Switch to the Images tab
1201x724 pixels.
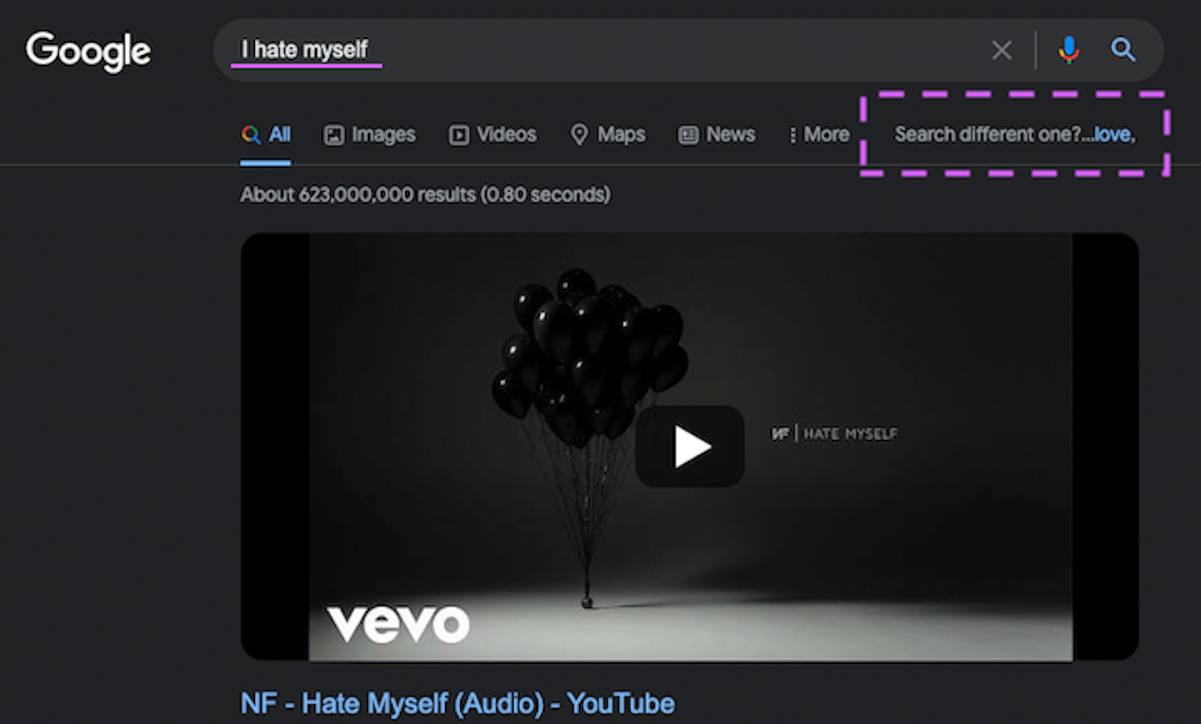[370, 135]
